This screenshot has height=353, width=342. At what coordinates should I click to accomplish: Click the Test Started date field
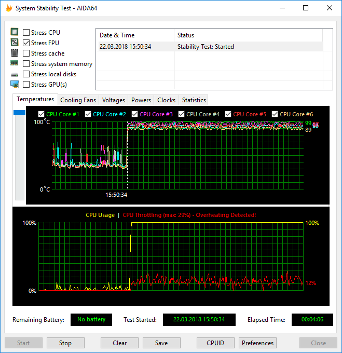199,319
